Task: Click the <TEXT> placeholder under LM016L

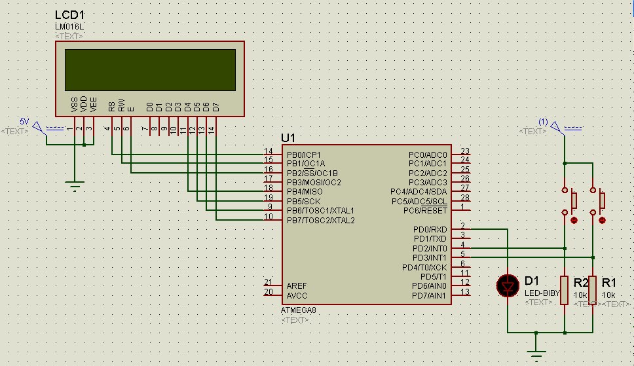Action: pyautogui.click(x=69, y=37)
